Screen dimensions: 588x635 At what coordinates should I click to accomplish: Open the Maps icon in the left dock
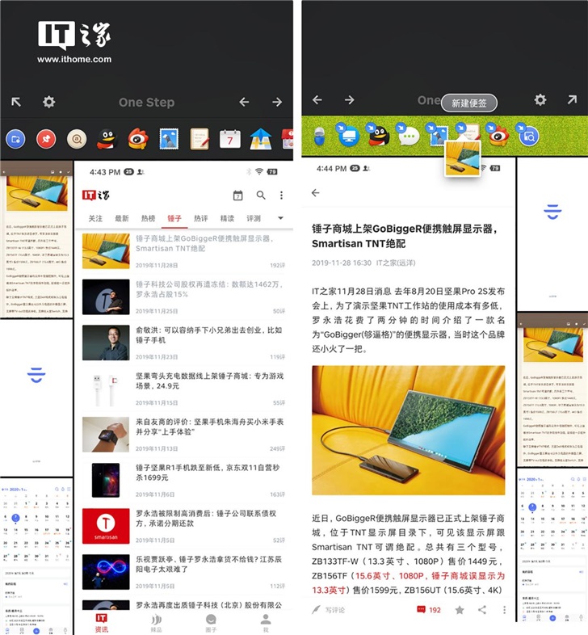260,139
